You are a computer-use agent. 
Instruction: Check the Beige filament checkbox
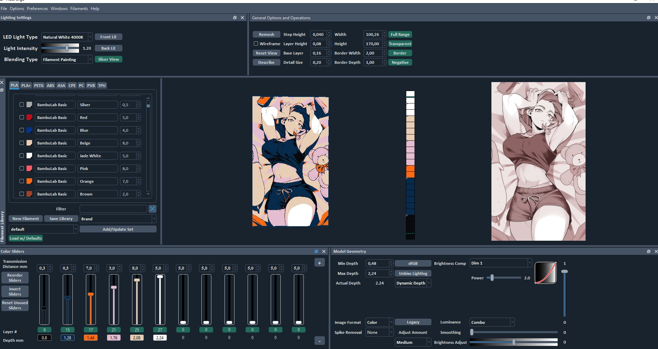[x=22, y=143]
